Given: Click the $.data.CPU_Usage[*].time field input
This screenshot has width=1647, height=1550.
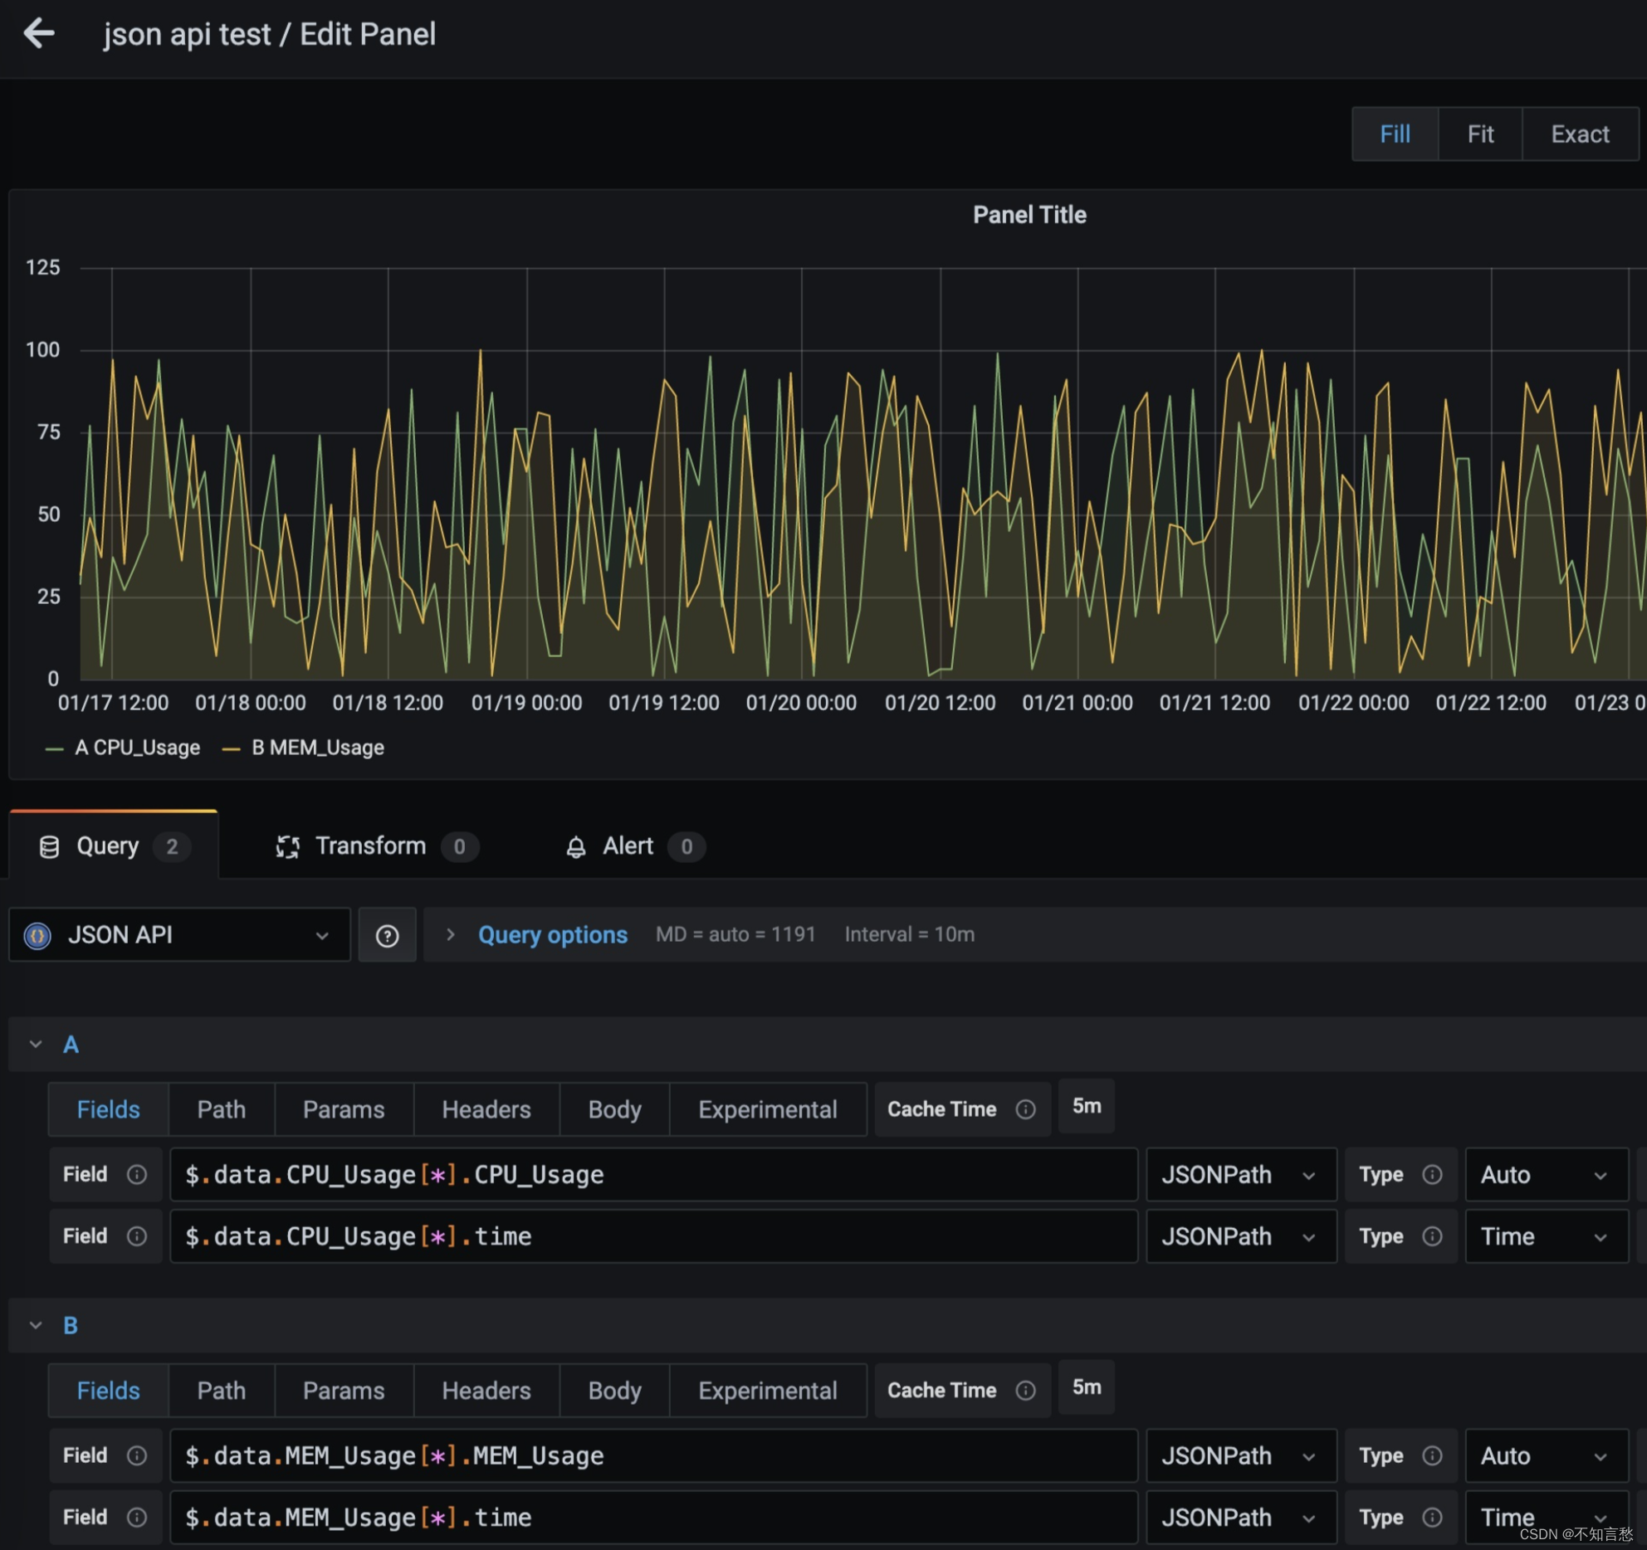Looking at the screenshot, I should [653, 1236].
